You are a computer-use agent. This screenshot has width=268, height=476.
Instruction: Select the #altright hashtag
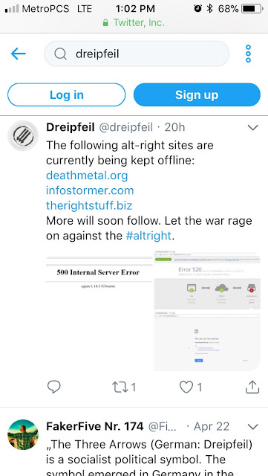click(148, 236)
